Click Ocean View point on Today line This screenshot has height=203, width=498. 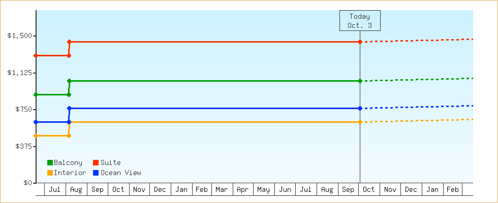point(360,108)
